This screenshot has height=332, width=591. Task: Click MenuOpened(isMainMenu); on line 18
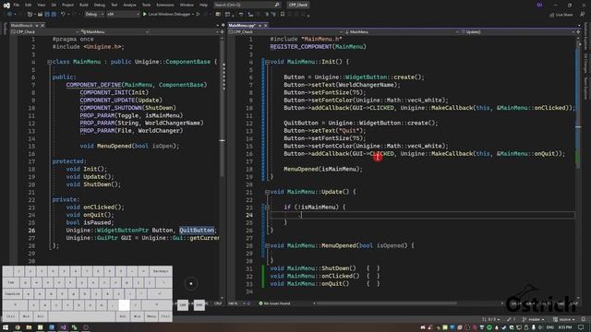[323, 169]
